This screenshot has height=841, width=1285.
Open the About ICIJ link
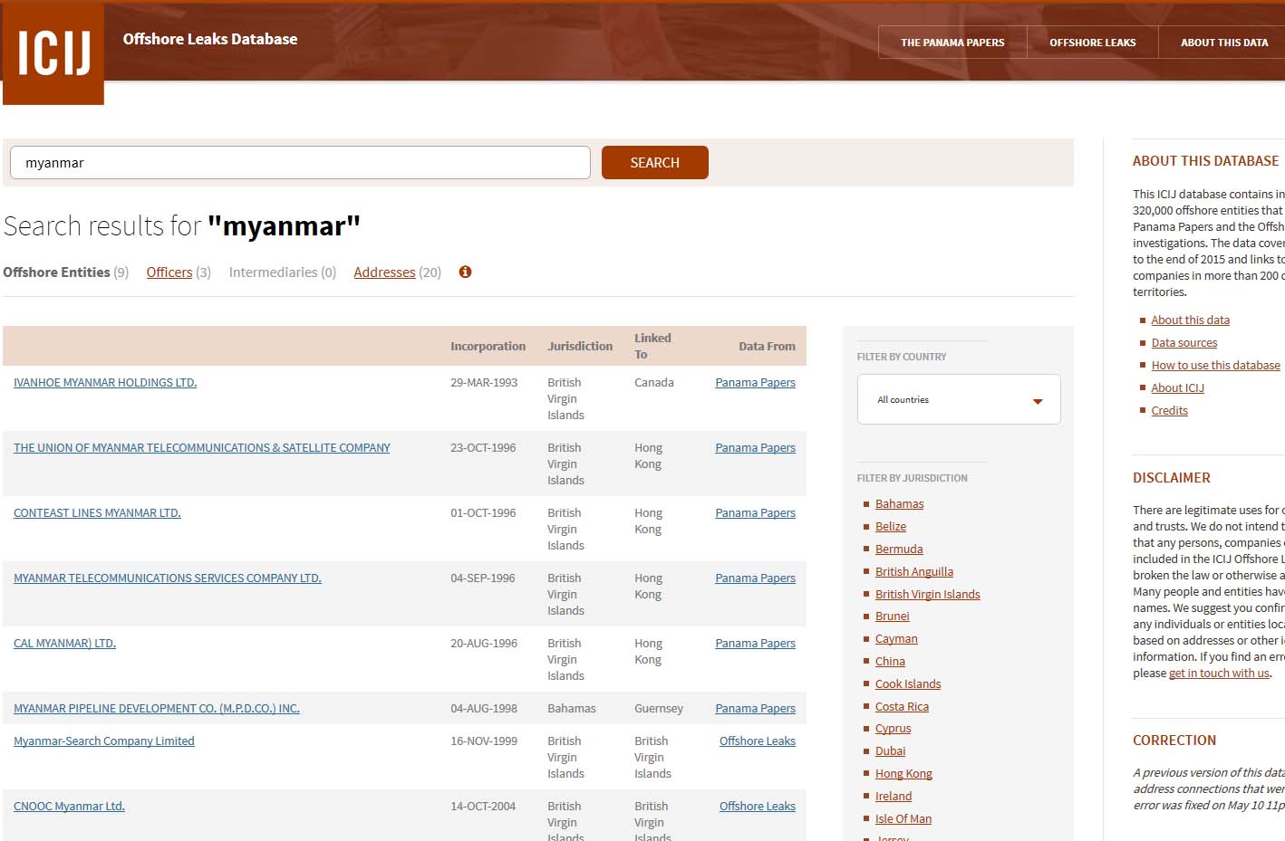[x=1178, y=388]
